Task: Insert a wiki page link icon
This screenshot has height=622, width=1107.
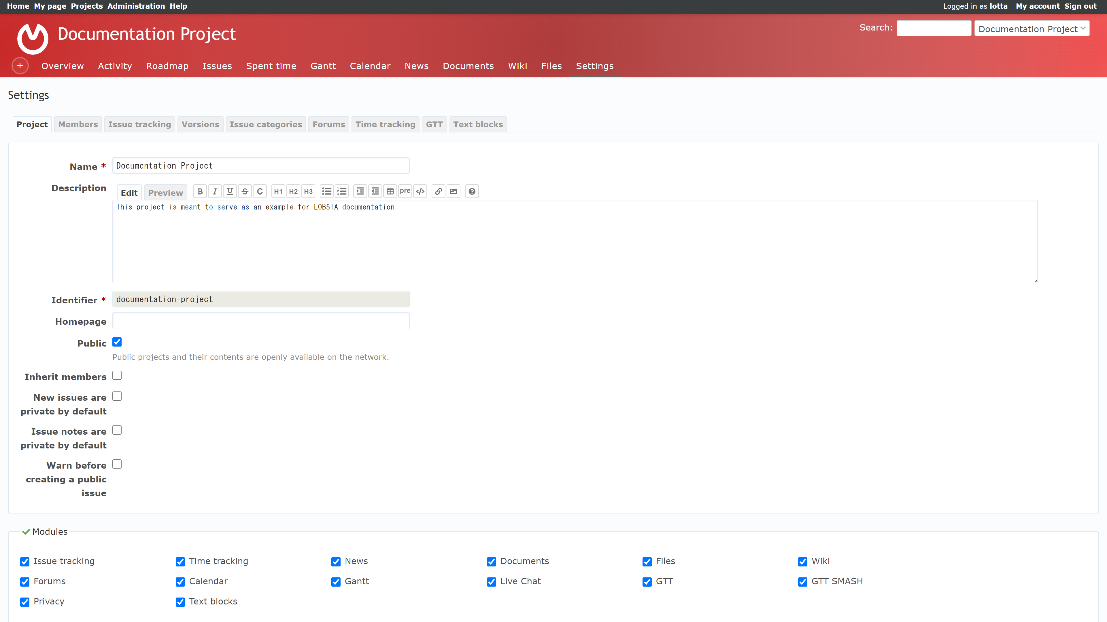Action: click(x=438, y=191)
